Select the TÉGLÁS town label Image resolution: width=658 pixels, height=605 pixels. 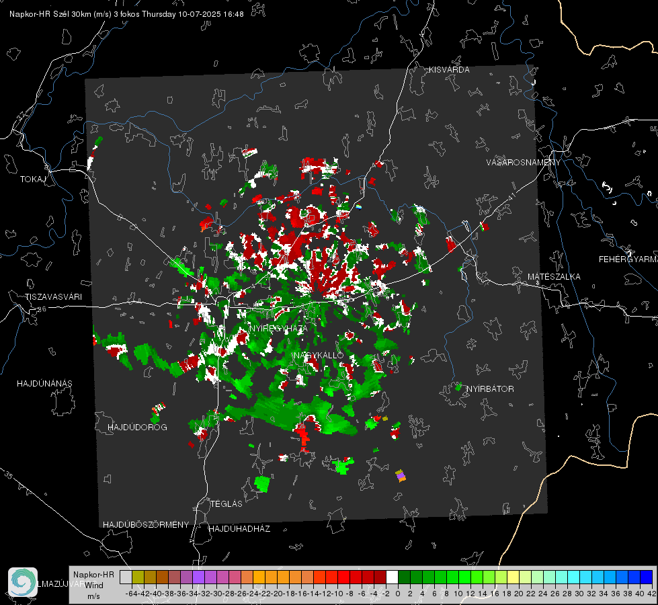point(227,504)
